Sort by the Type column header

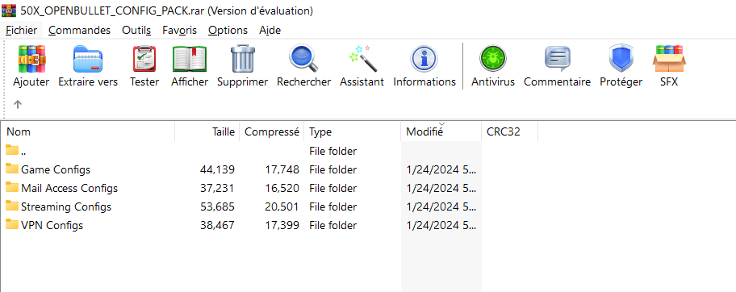click(353, 132)
